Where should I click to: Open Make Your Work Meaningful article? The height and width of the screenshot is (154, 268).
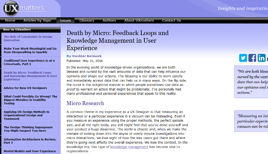coord(30,50)
